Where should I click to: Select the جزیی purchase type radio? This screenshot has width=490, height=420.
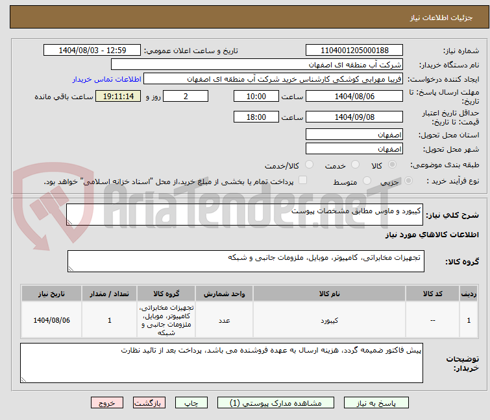408,180
